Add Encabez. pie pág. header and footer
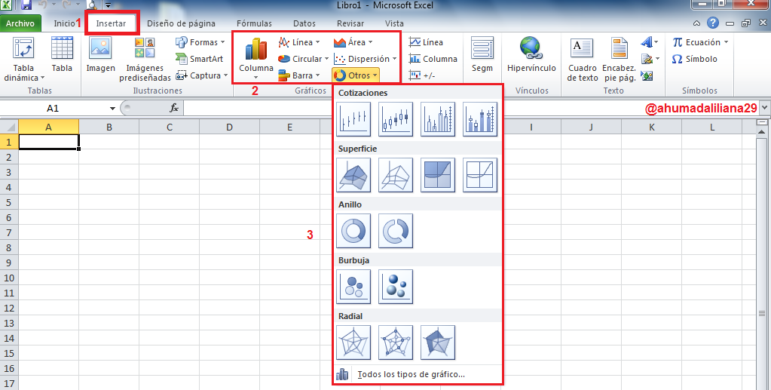 619,59
